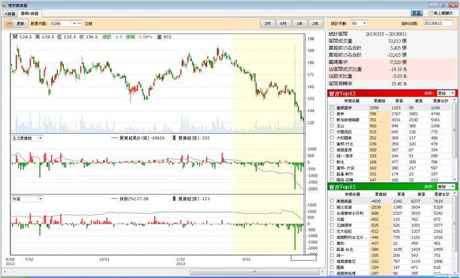Tick the sell-side row checkbox with -2539
The image size is (460, 278).
point(332,207)
